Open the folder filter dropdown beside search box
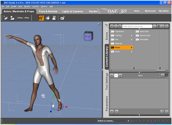The height and width of the screenshot is (125, 172). point(161,26)
